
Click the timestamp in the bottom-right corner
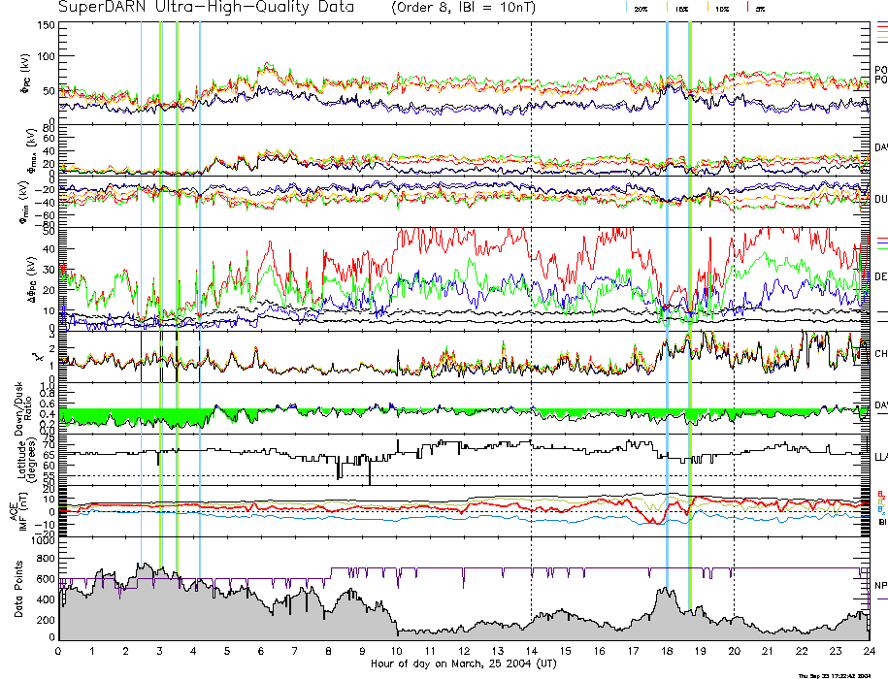coord(840,675)
